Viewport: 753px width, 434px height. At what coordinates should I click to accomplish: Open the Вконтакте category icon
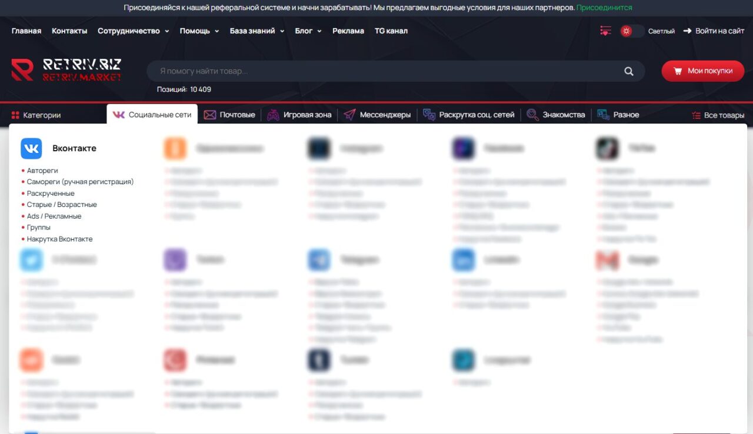pyautogui.click(x=31, y=148)
